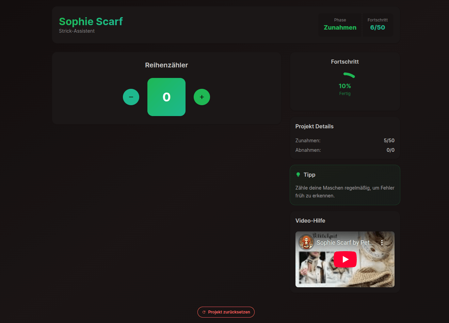449x323 pixels.
Task: Click the plus icon to increase row count
Action: click(x=202, y=97)
